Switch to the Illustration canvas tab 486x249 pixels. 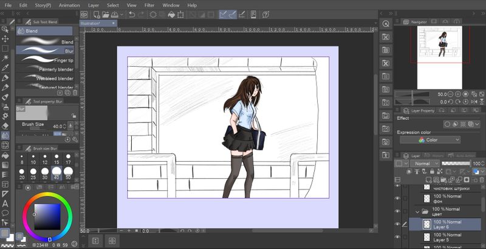91,23
